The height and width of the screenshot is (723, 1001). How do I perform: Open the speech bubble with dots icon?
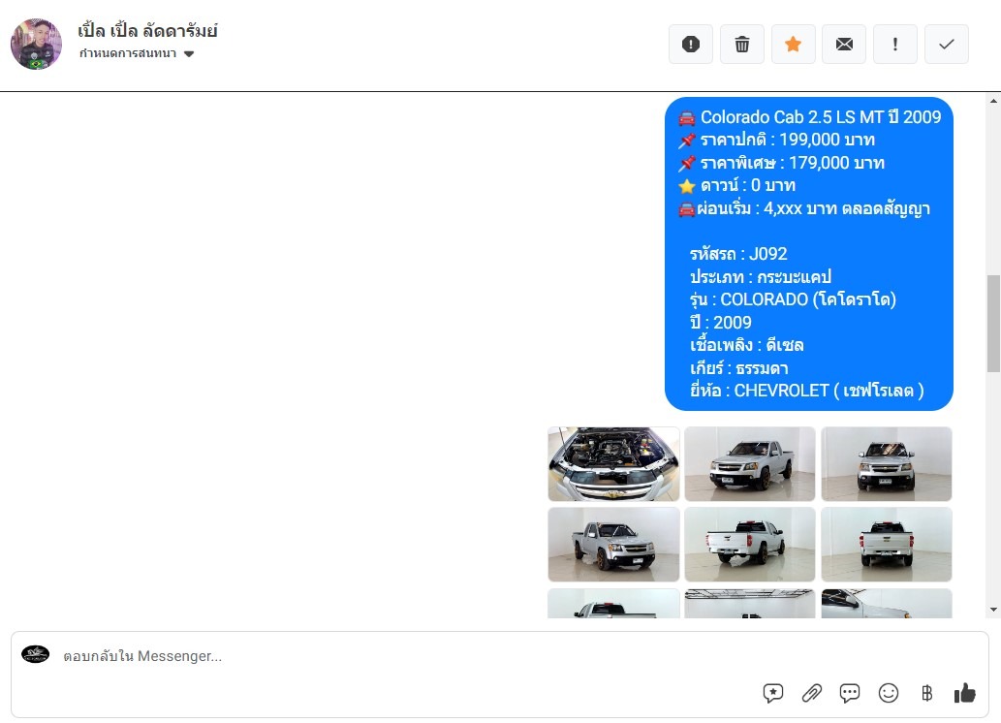[850, 693]
